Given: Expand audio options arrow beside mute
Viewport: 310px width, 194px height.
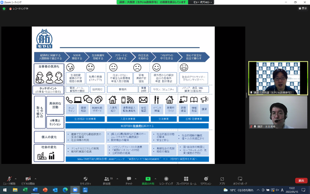Looking at the screenshot, I should (x=16, y=179).
